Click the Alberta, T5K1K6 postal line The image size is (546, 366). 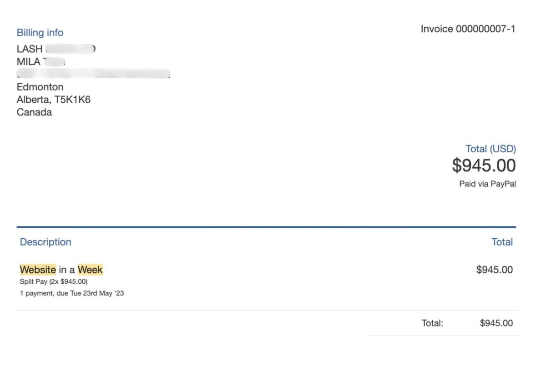(x=54, y=100)
